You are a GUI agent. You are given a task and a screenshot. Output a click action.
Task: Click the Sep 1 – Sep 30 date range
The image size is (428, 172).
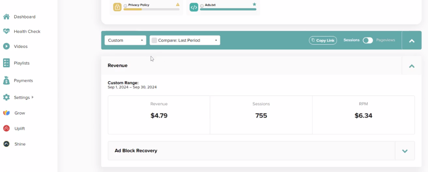(132, 87)
